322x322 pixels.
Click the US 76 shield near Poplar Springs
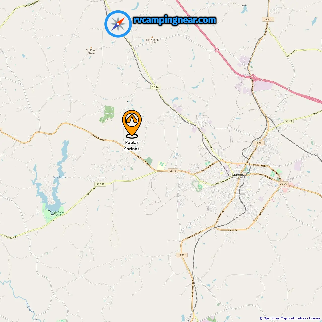point(173,171)
